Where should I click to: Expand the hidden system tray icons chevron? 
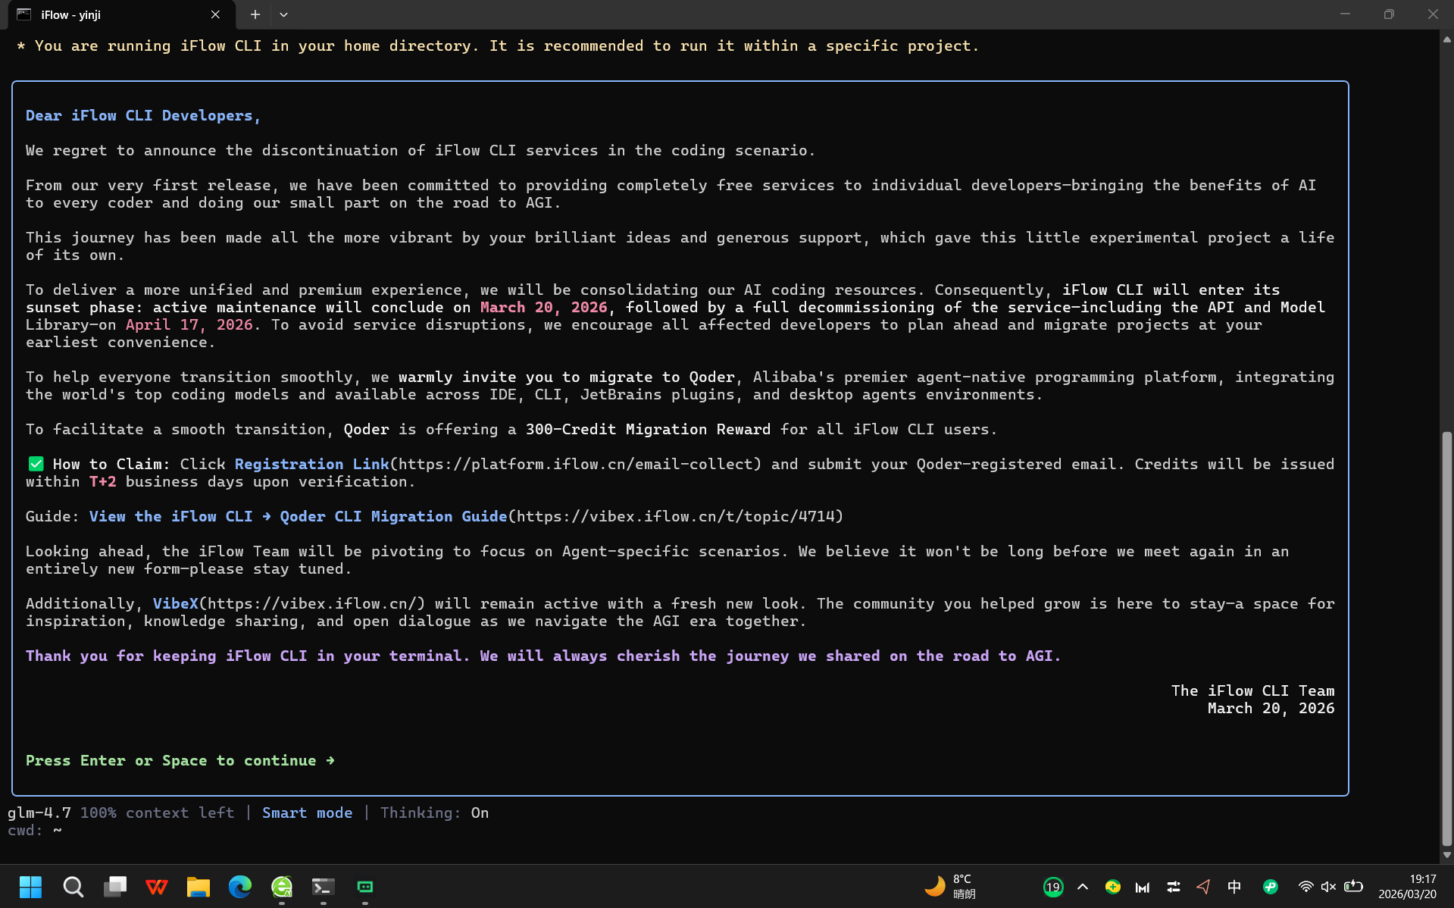1083,887
